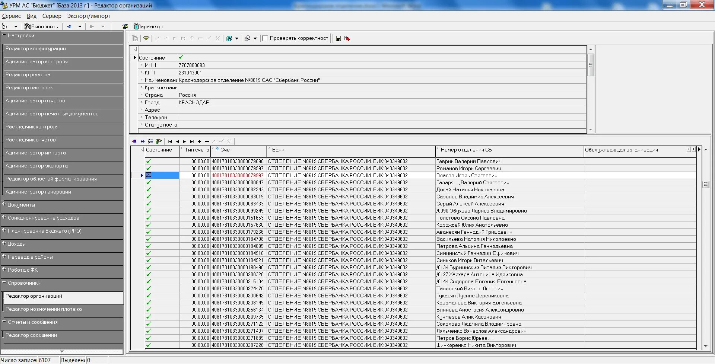Open the dropdown beside the green cube icon
Screen dimensions: 715x364
pyautogui.click(x=236, y=38)
